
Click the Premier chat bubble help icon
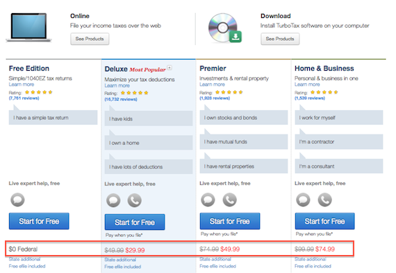(208, 200)
